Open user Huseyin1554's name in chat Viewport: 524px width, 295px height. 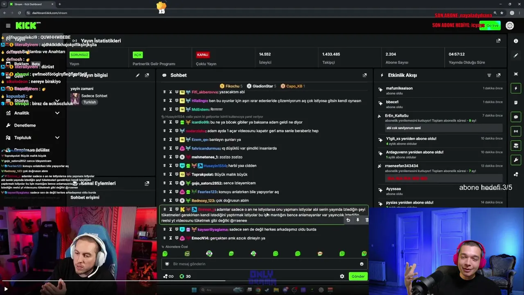(x=215, y=166)
